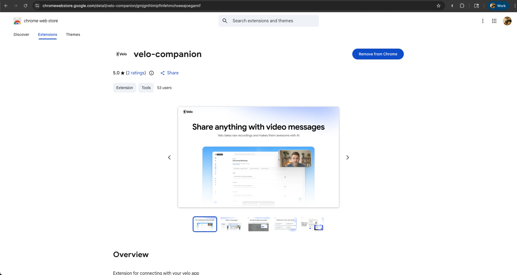Screen dimensions: 517x275
Task: Select the 'One click to capture your screen' thumbnail
Action: [x=259, y=224]
